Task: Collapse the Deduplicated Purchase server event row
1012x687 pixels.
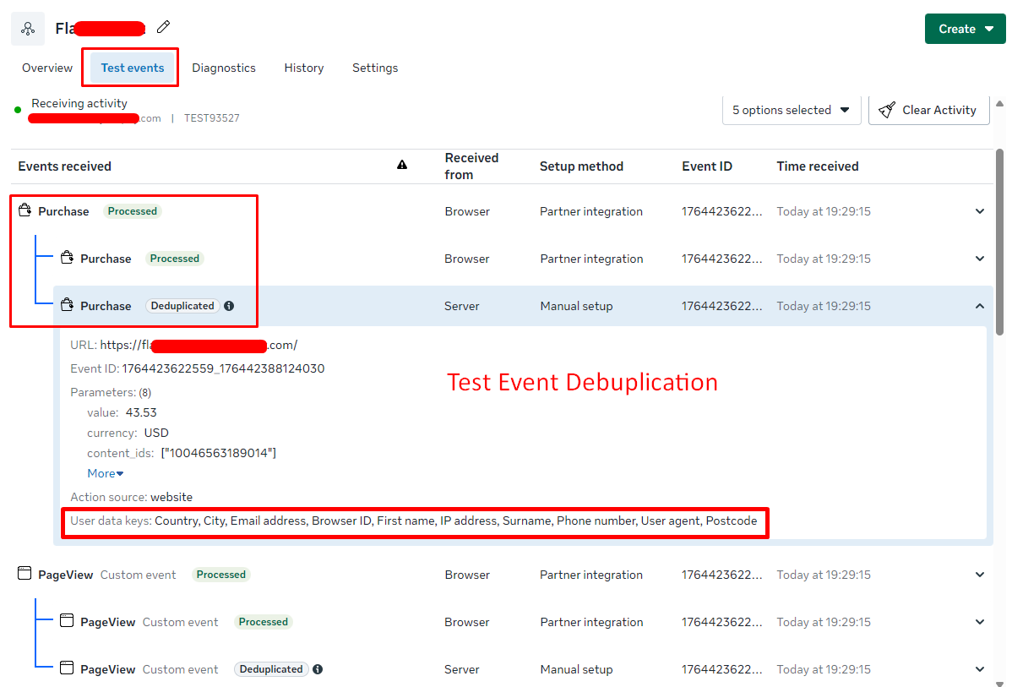Action: 980,306
